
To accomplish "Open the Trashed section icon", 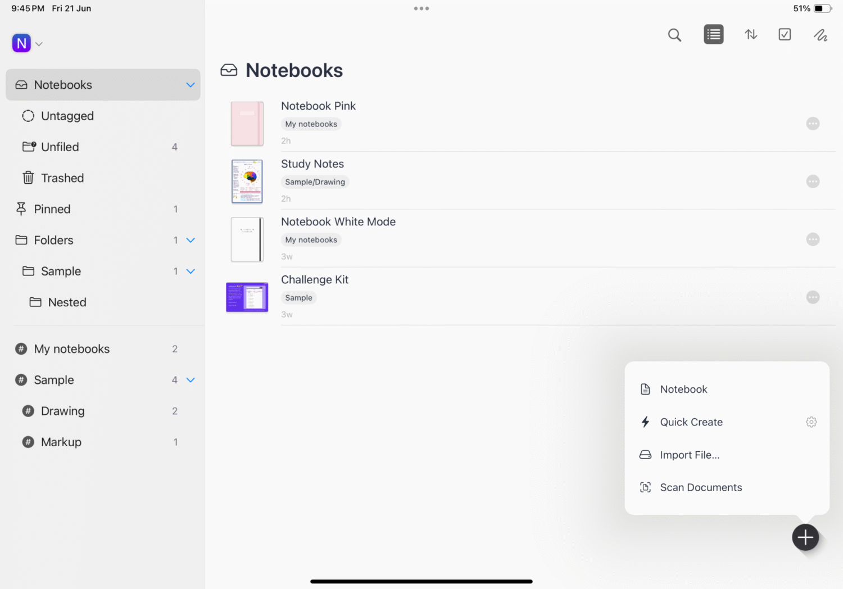I will (28, 178).
